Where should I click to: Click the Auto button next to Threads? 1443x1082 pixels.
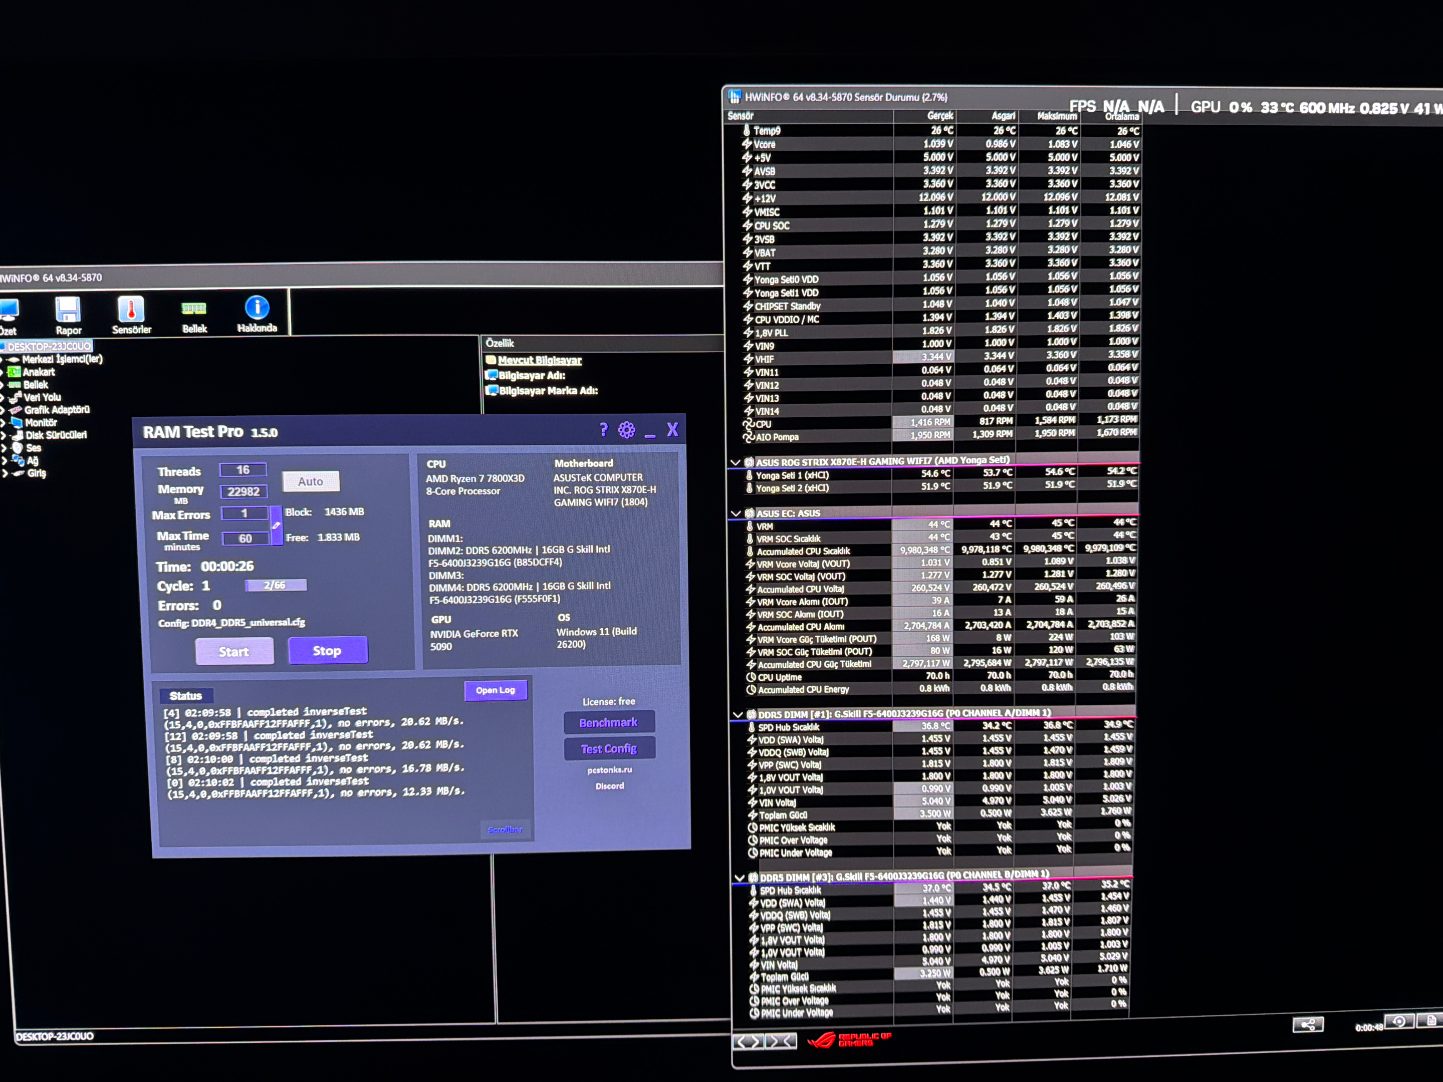[x=311, y=481]
